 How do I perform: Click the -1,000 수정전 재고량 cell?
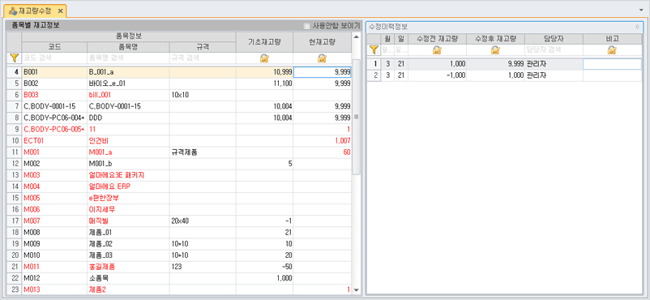pyautogui.click(x=437, y=76)
